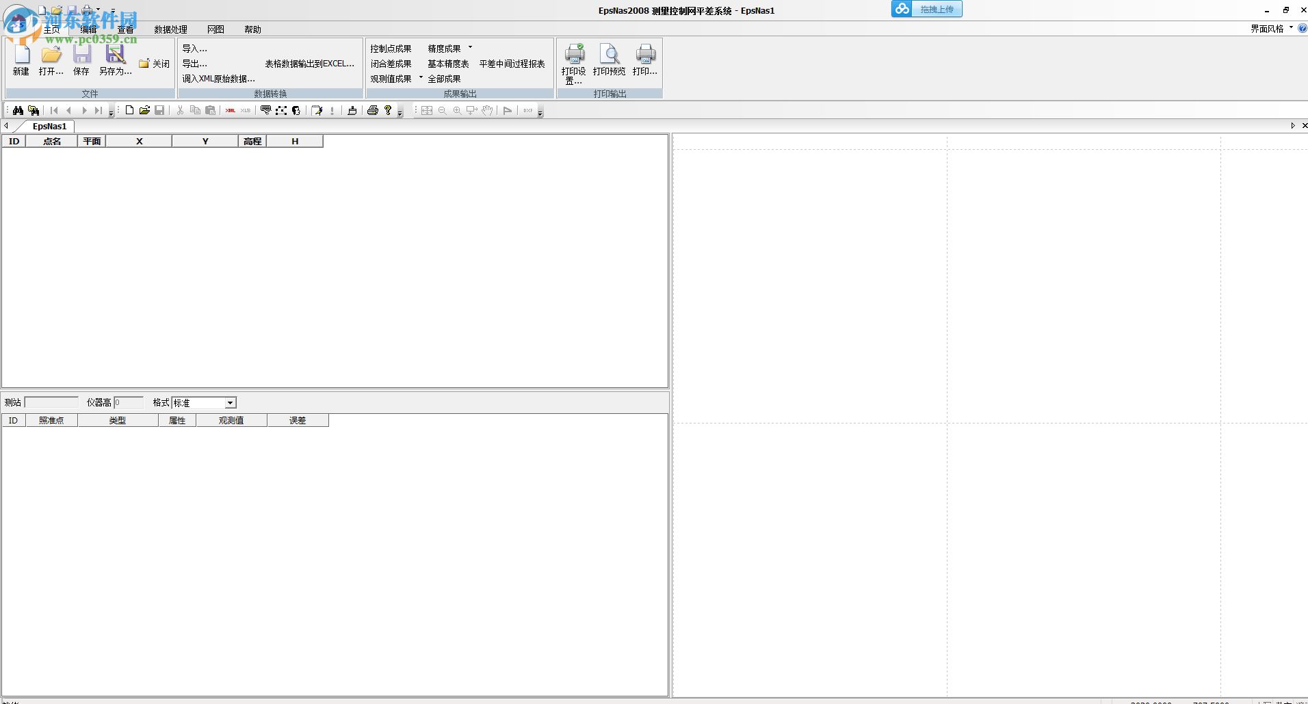Expand the 观测值成果 dropdown arrow
The width and height of the screenshot is (1308, 704).
[x=421, y=78]
